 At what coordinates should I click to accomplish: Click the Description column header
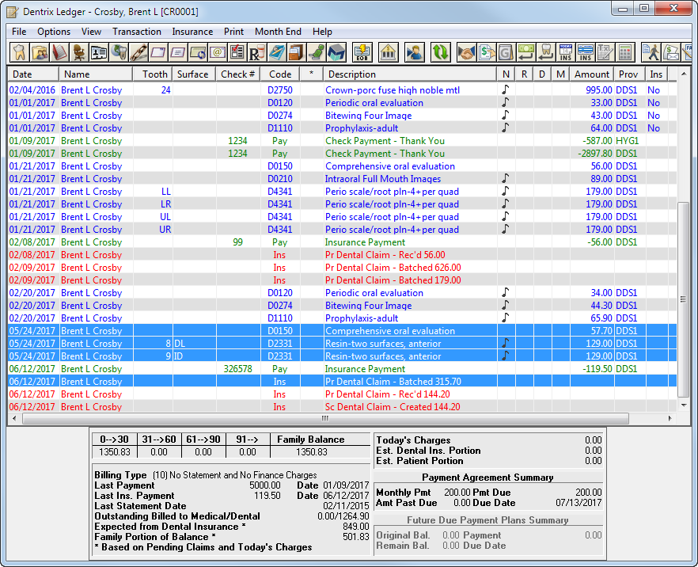410,74
